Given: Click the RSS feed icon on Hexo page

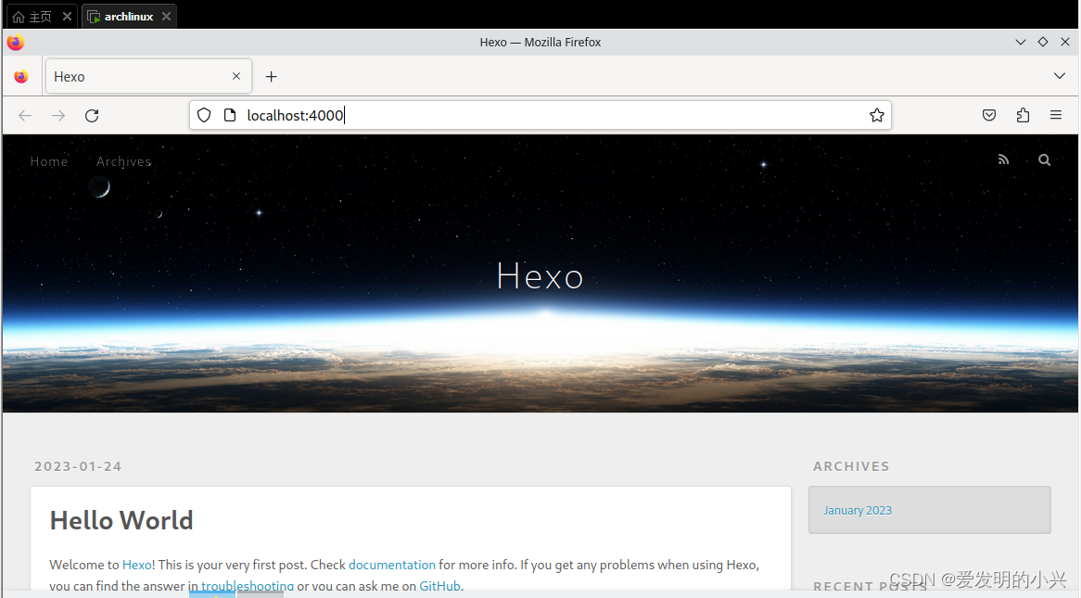Looking at the screenshot, I should tap(1003, 160).
